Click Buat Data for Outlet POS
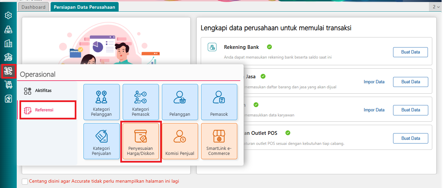443x188 pixels. click(410, 138)
